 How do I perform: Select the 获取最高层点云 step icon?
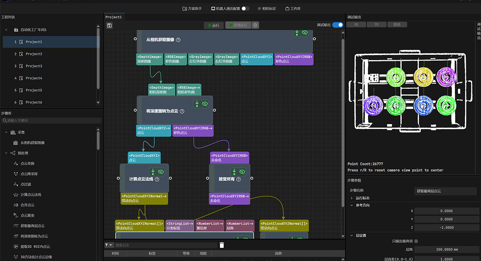(16, 226)
